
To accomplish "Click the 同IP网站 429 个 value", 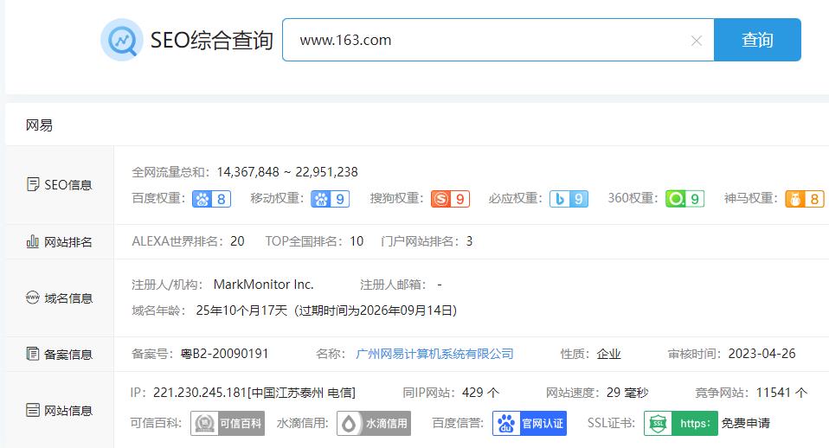I will pos(480,393).
